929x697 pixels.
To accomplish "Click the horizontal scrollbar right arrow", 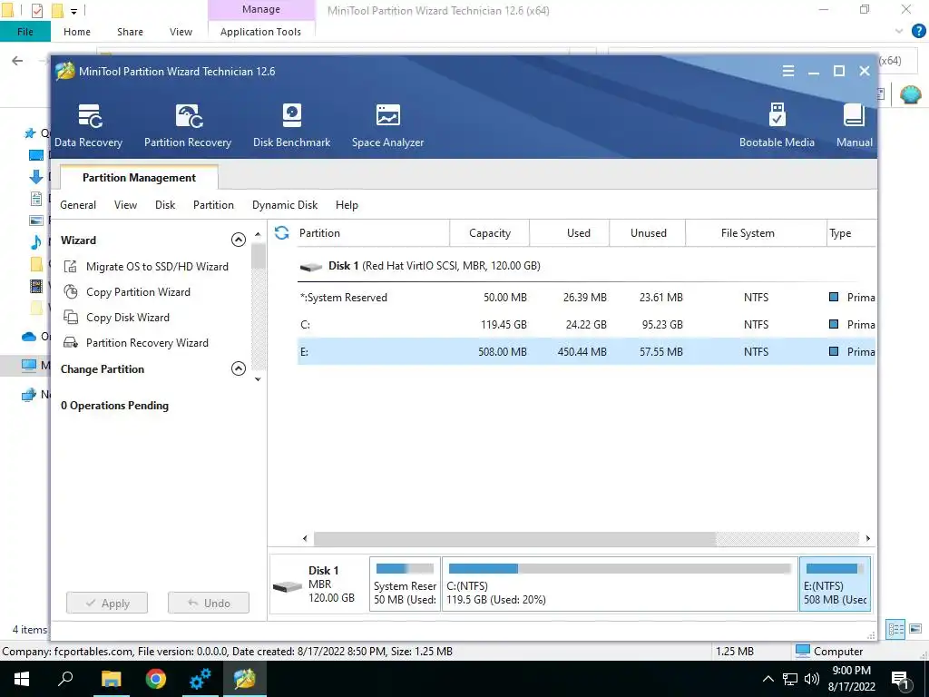I will 868,538.
